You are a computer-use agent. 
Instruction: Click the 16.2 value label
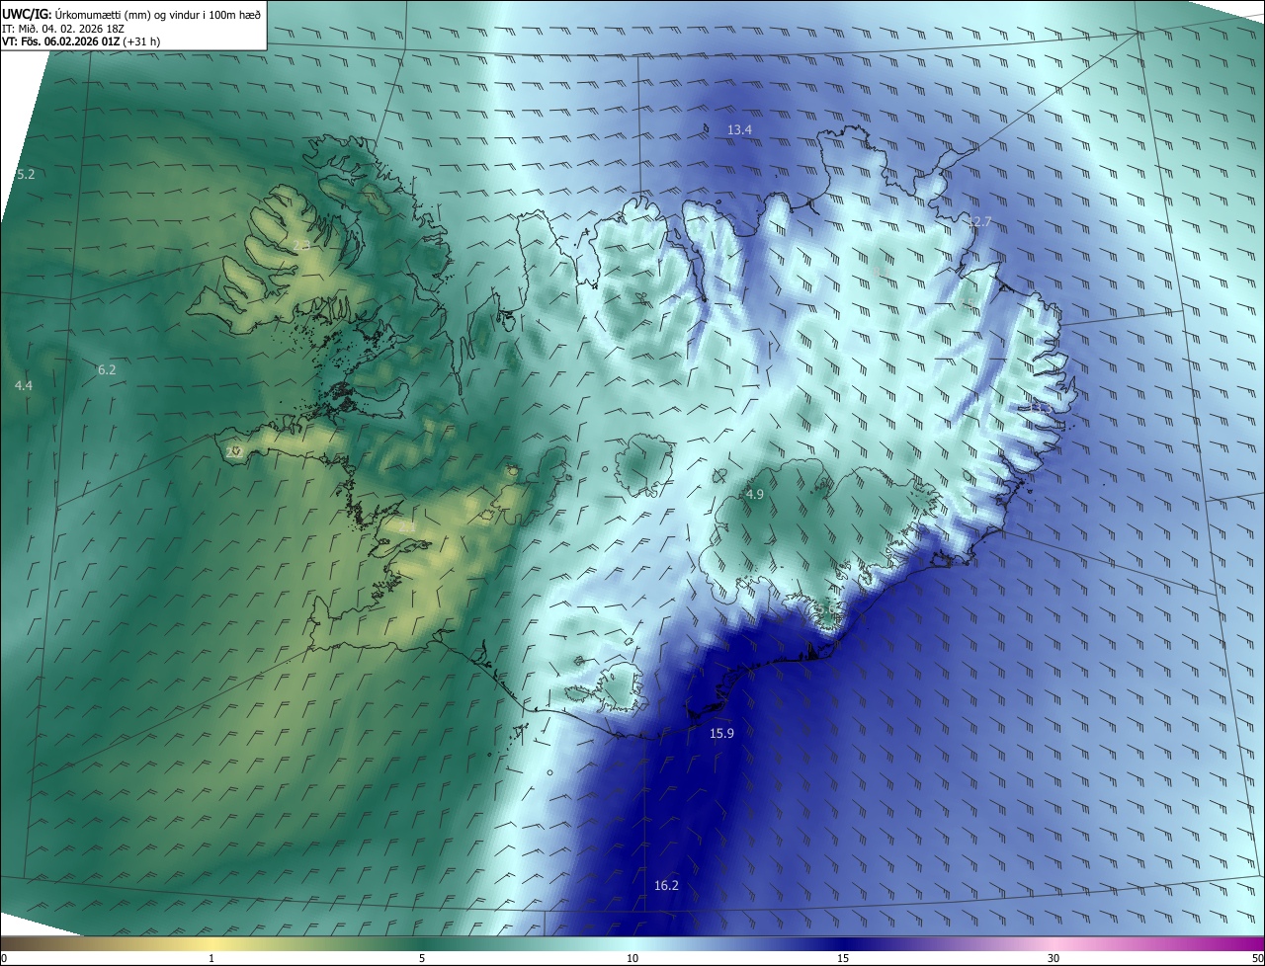pyautogui.click(x=666, y=885)
